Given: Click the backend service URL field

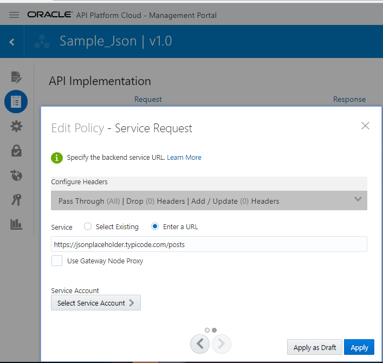Looking at the screenshot, I should pos(209,244).
